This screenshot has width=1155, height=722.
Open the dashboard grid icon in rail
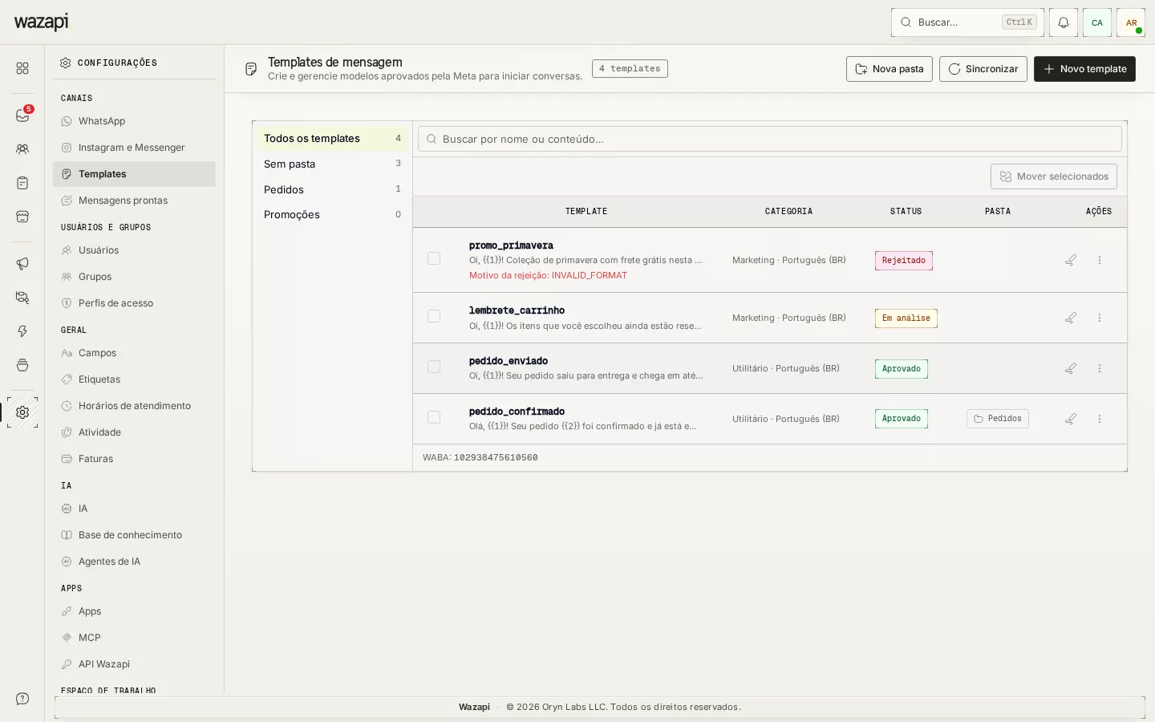(x=22, y=68)
